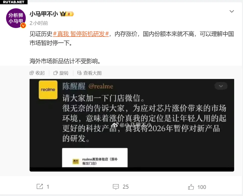This screenshot has height=196, width=243.
Task: Click the realme体验店 card in screenshot
Action: [x=95, y=158]
